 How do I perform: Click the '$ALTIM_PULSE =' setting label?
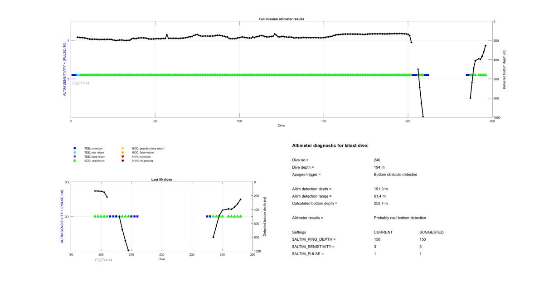[x=308, y=254]
